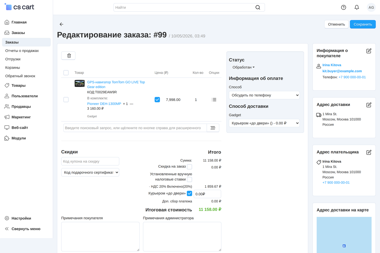380x253 pixels.
Task: Open advanced product search menu icon
Action: pyautogui.click(x=213, y=128)
